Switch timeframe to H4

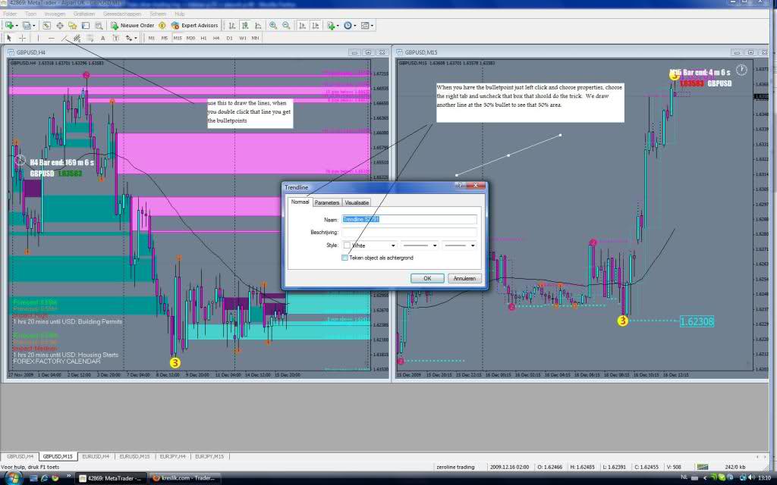[216, 38]
